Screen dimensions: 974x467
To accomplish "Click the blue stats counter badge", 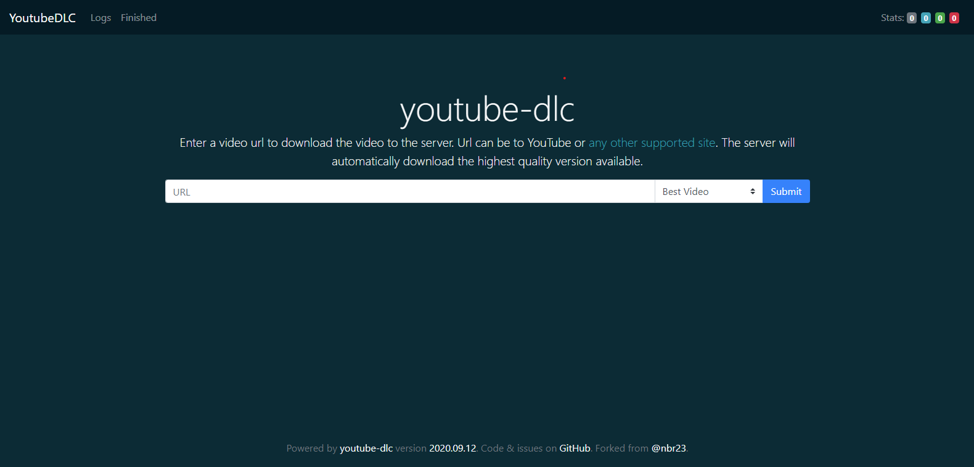I will (x=926, y=18).
